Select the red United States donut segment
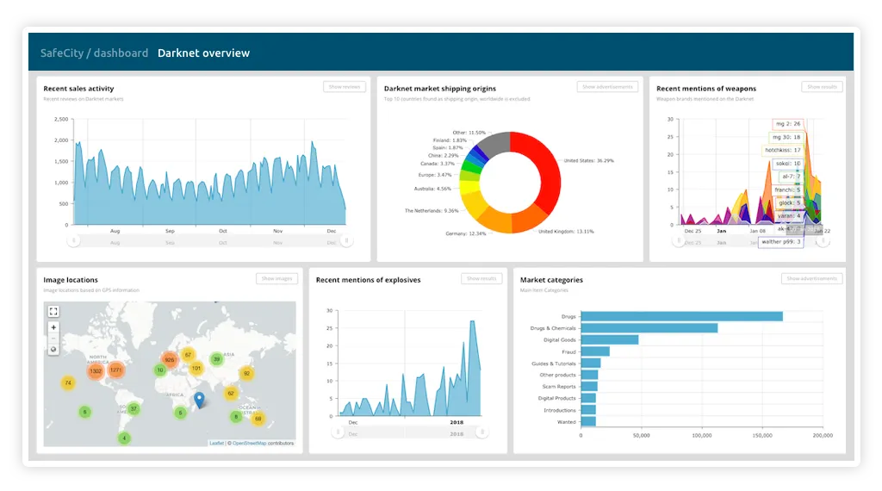Screen dimensions: 882x491 click(x=543, y=169)
